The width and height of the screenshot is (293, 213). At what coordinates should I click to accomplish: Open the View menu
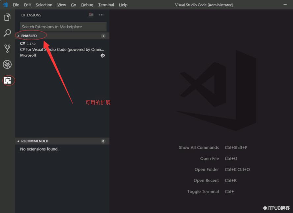62,5
